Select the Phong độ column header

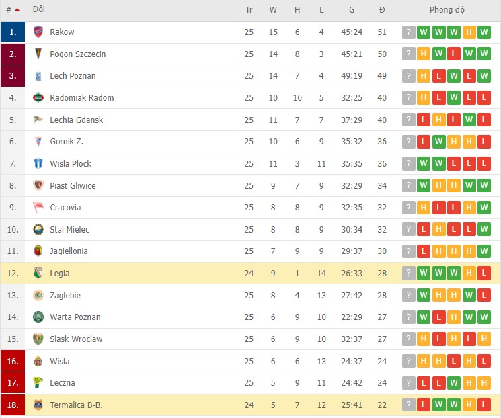[447, 10]
